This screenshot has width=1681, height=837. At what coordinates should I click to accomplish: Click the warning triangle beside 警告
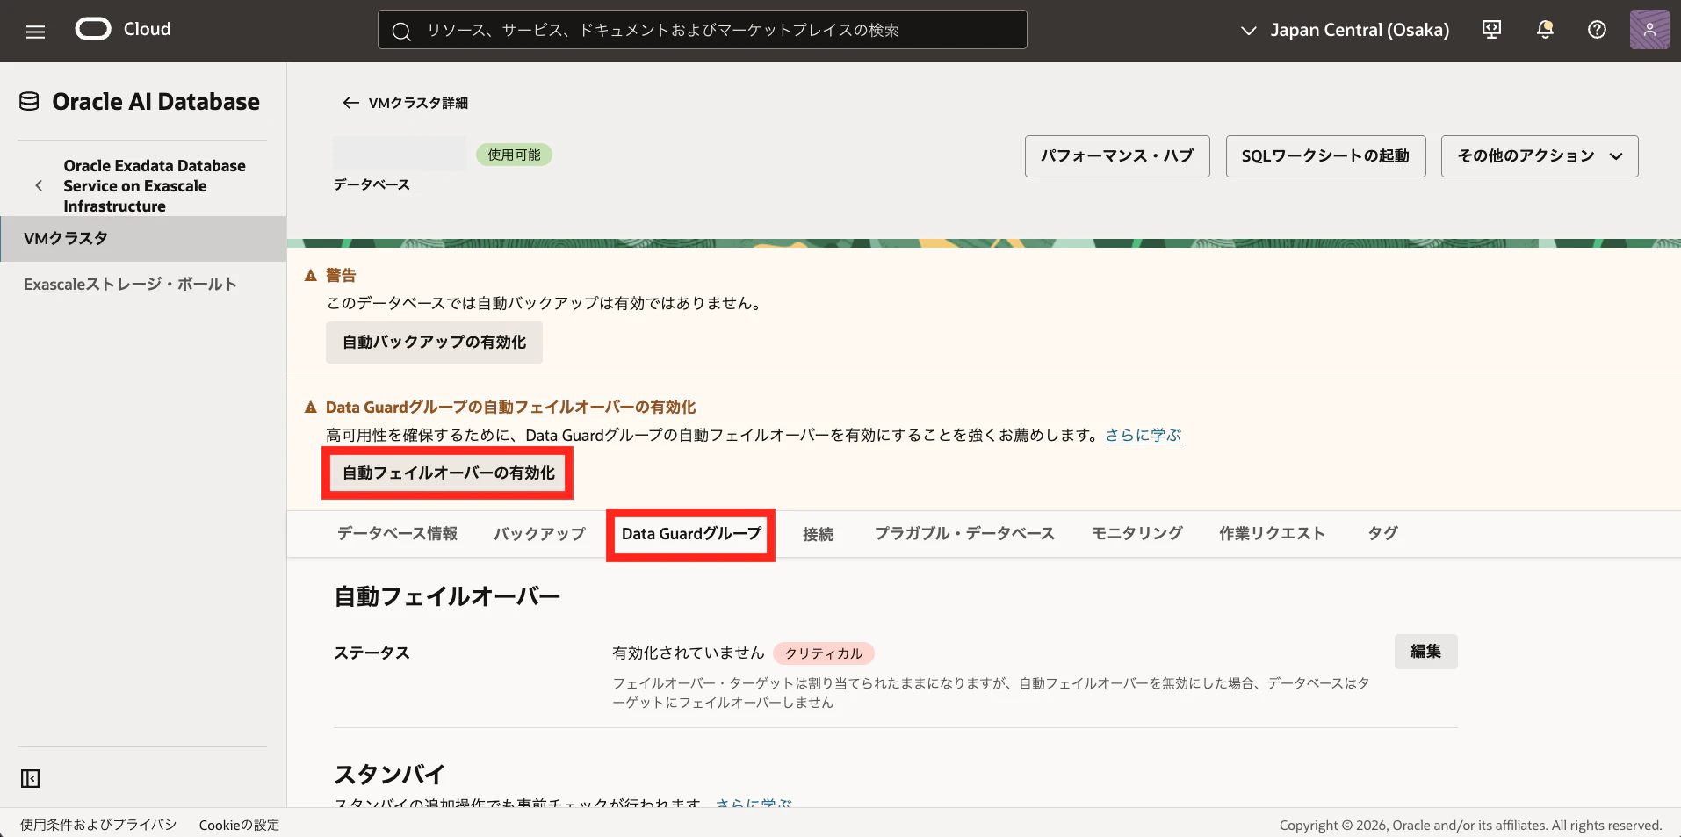coord(310,276)
